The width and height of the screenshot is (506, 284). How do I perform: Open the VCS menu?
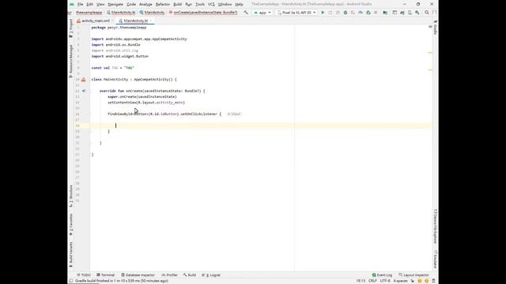211,4
